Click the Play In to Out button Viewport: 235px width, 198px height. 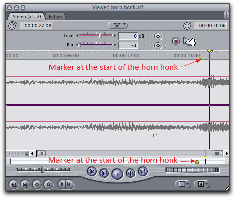(104, 173)
